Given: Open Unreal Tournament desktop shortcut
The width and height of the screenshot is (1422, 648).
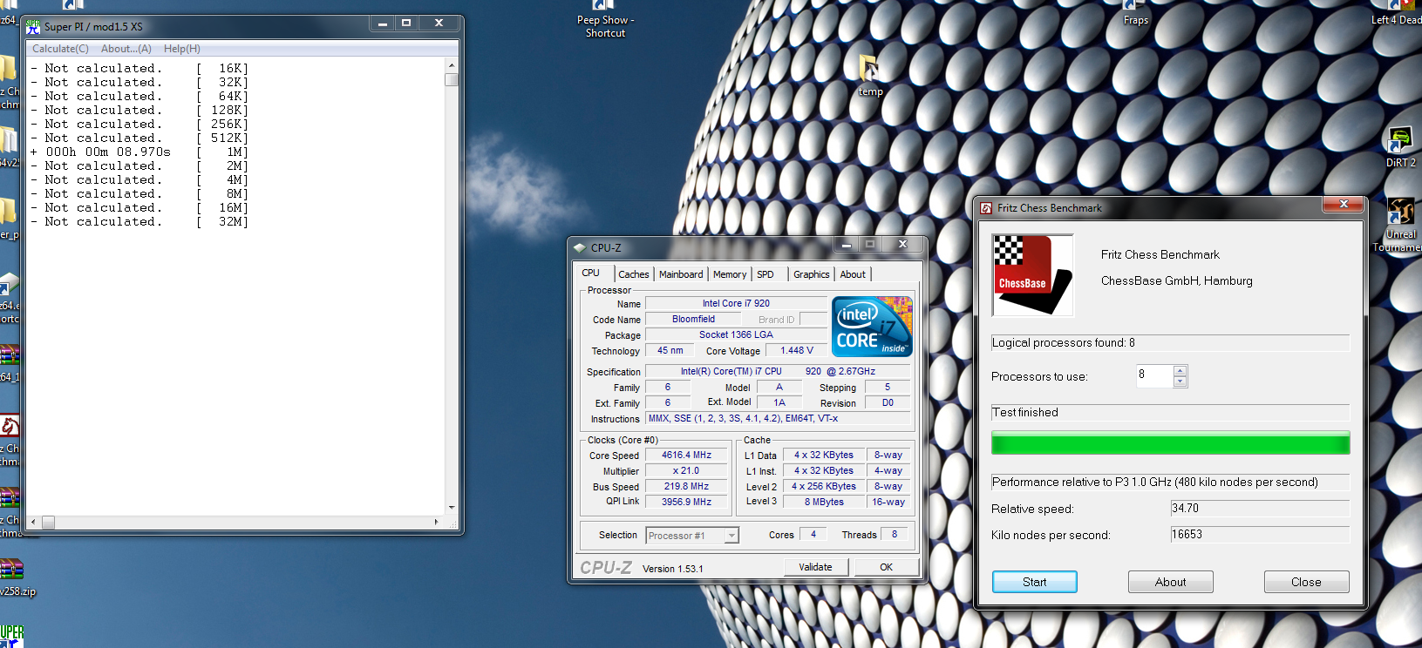Looking at the screenshot, I should [1400, 225].
